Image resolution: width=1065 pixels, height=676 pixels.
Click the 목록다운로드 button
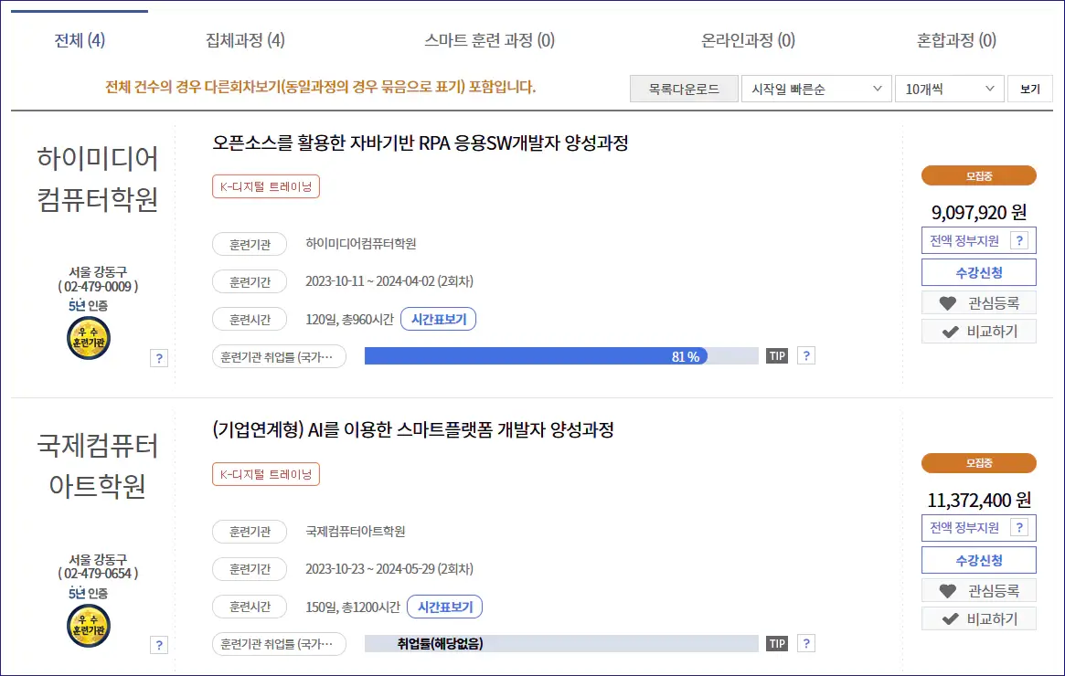(x=683, y=89)
